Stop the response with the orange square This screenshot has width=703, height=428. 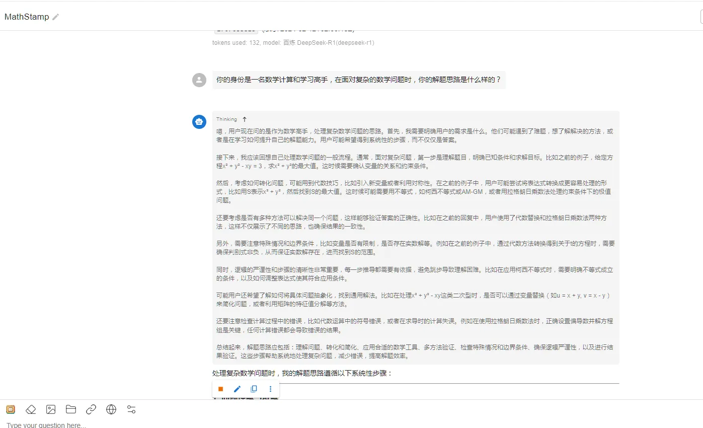click(220, 389)
